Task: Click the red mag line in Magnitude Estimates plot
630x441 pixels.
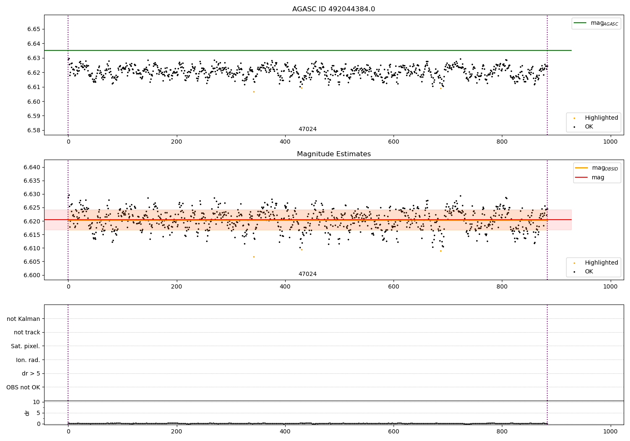Action: coord(308,220)
